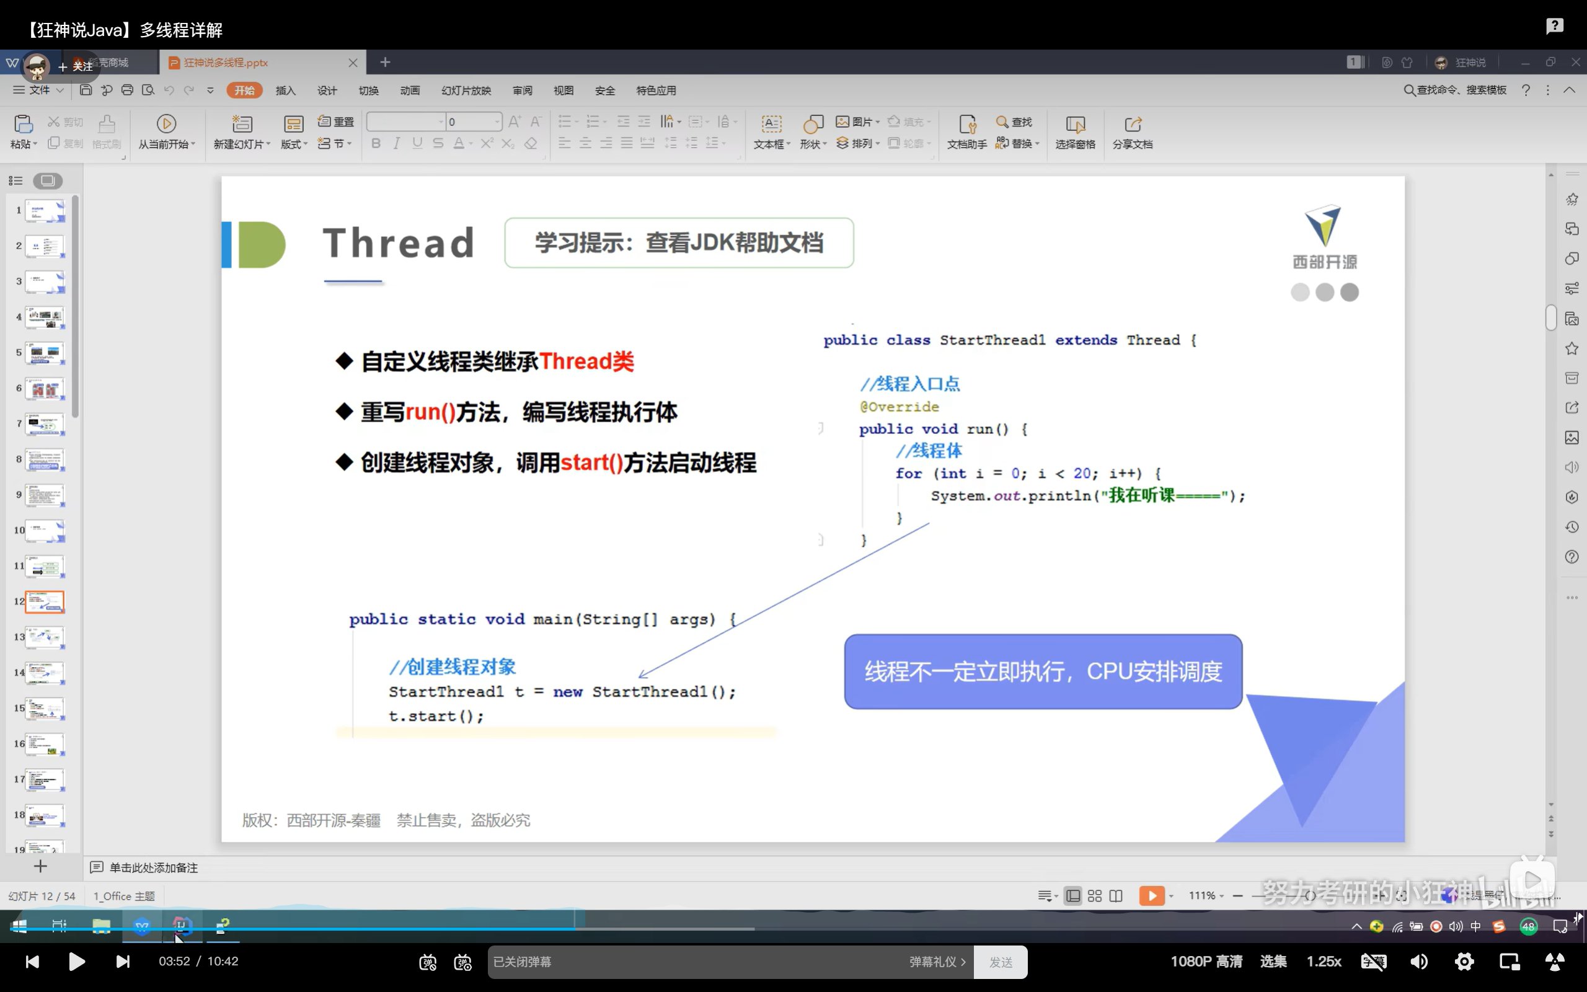Click the 关注 follow button
The width and height of the screenshot is (1587, 992).
point(76,67)
